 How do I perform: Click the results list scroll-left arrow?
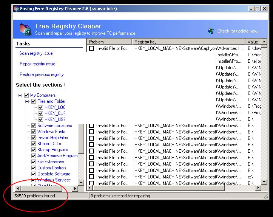(89, 188)
